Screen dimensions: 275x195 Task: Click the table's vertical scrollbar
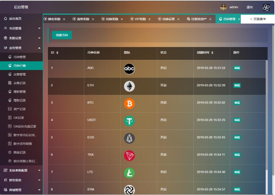267,115
